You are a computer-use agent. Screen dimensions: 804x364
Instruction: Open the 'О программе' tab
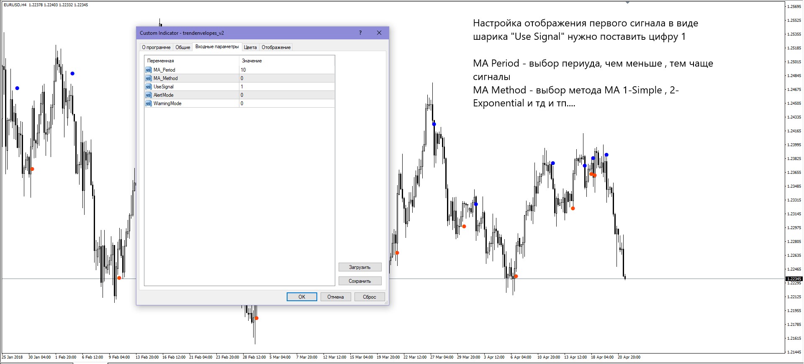point(156,47)
